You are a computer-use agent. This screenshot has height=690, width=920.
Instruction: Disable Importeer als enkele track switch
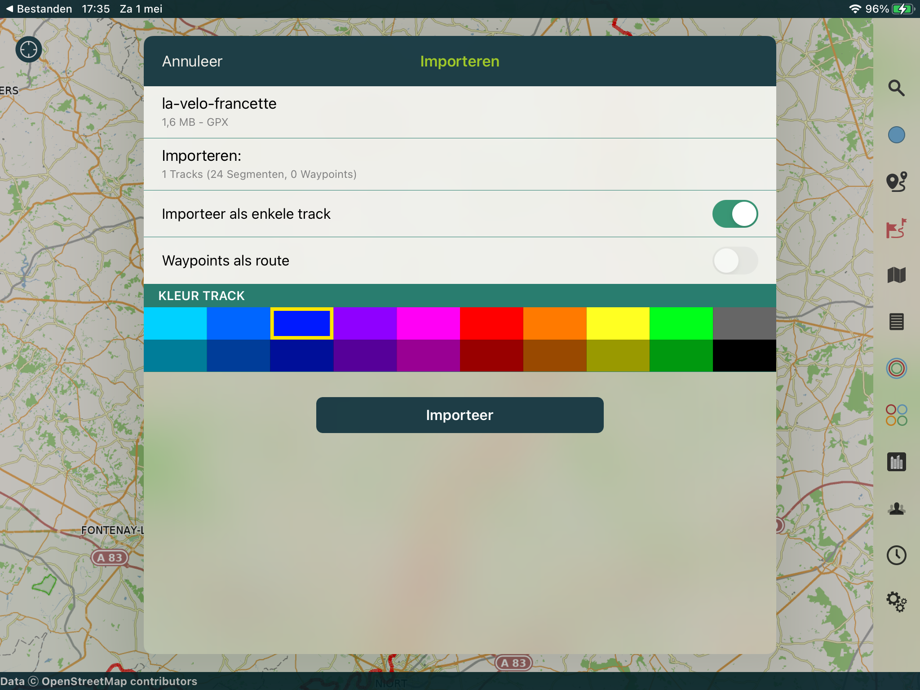pos(735,214)
